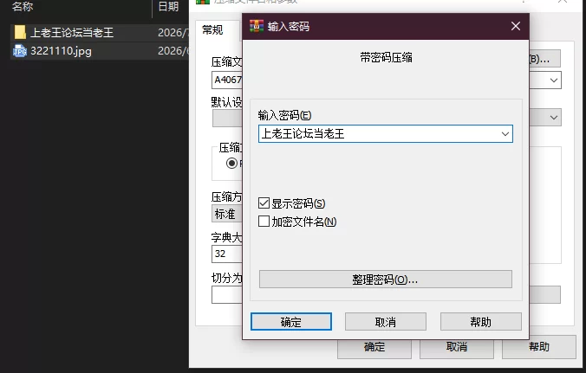Screen dimensions: 586x373
Task: Confirm password with 确定 in password dialog
Action: 291,322
